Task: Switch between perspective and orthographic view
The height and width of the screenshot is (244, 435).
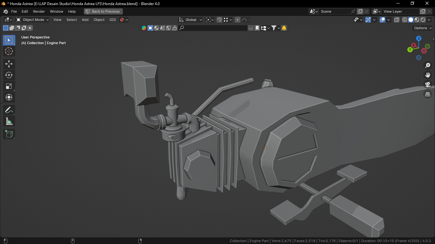Action: click(x=428, y=94)
